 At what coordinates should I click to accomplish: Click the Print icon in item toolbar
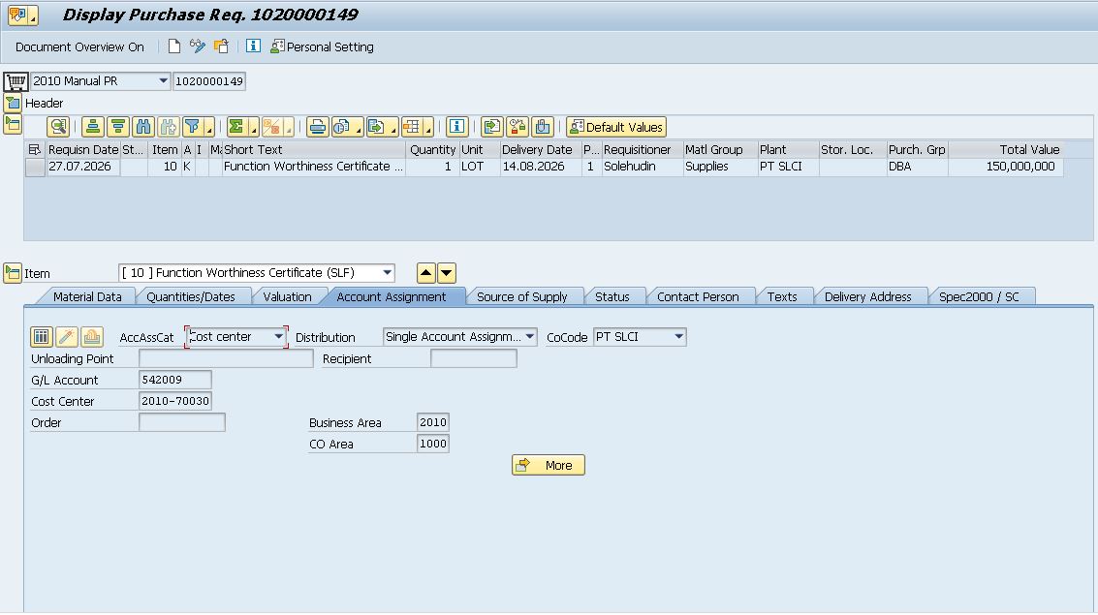(317, 127)
